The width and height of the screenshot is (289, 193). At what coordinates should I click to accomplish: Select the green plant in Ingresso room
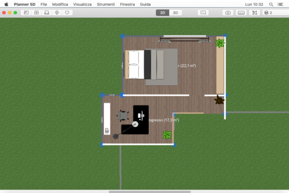point(167,135)
